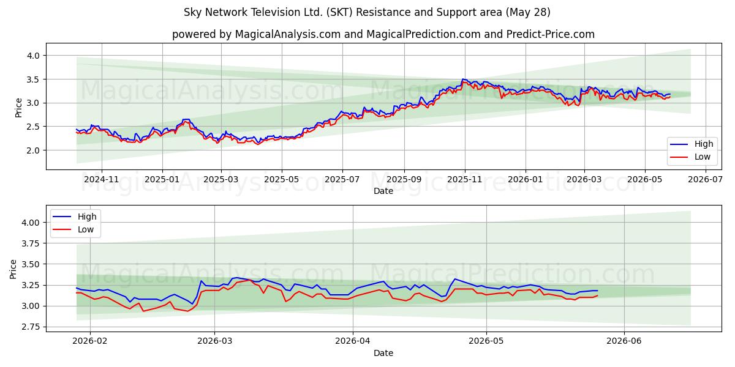The width and height of the screenshot is (735, 367).
Task: Click the '2025-05' tick label on top chart
Action: [282, 179]
